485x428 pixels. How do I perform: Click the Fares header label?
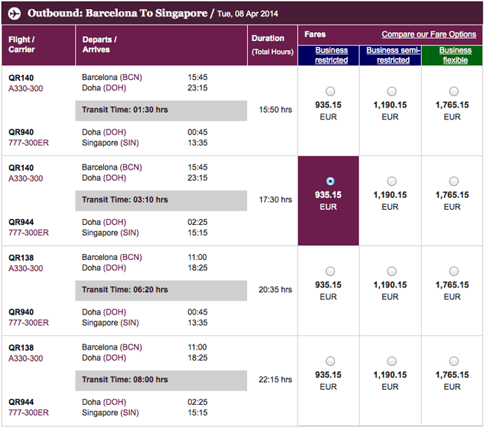[315, 34]
